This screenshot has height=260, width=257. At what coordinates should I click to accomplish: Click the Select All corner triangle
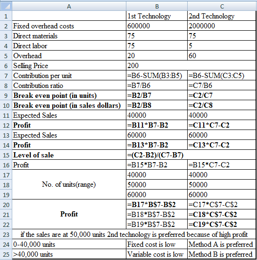point(6,6)
